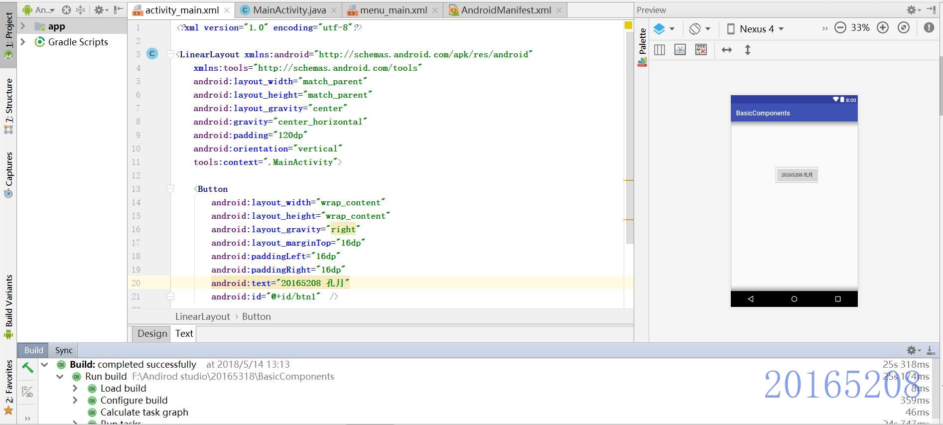
Task: Close the activity_main.xml tab
Action: click(227, 10)
